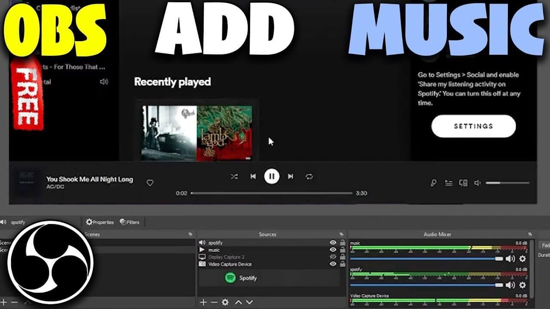The width and height of the screenshot is (550, 309).
Task: Open the Lamb of God album cover
Action: 224,133
